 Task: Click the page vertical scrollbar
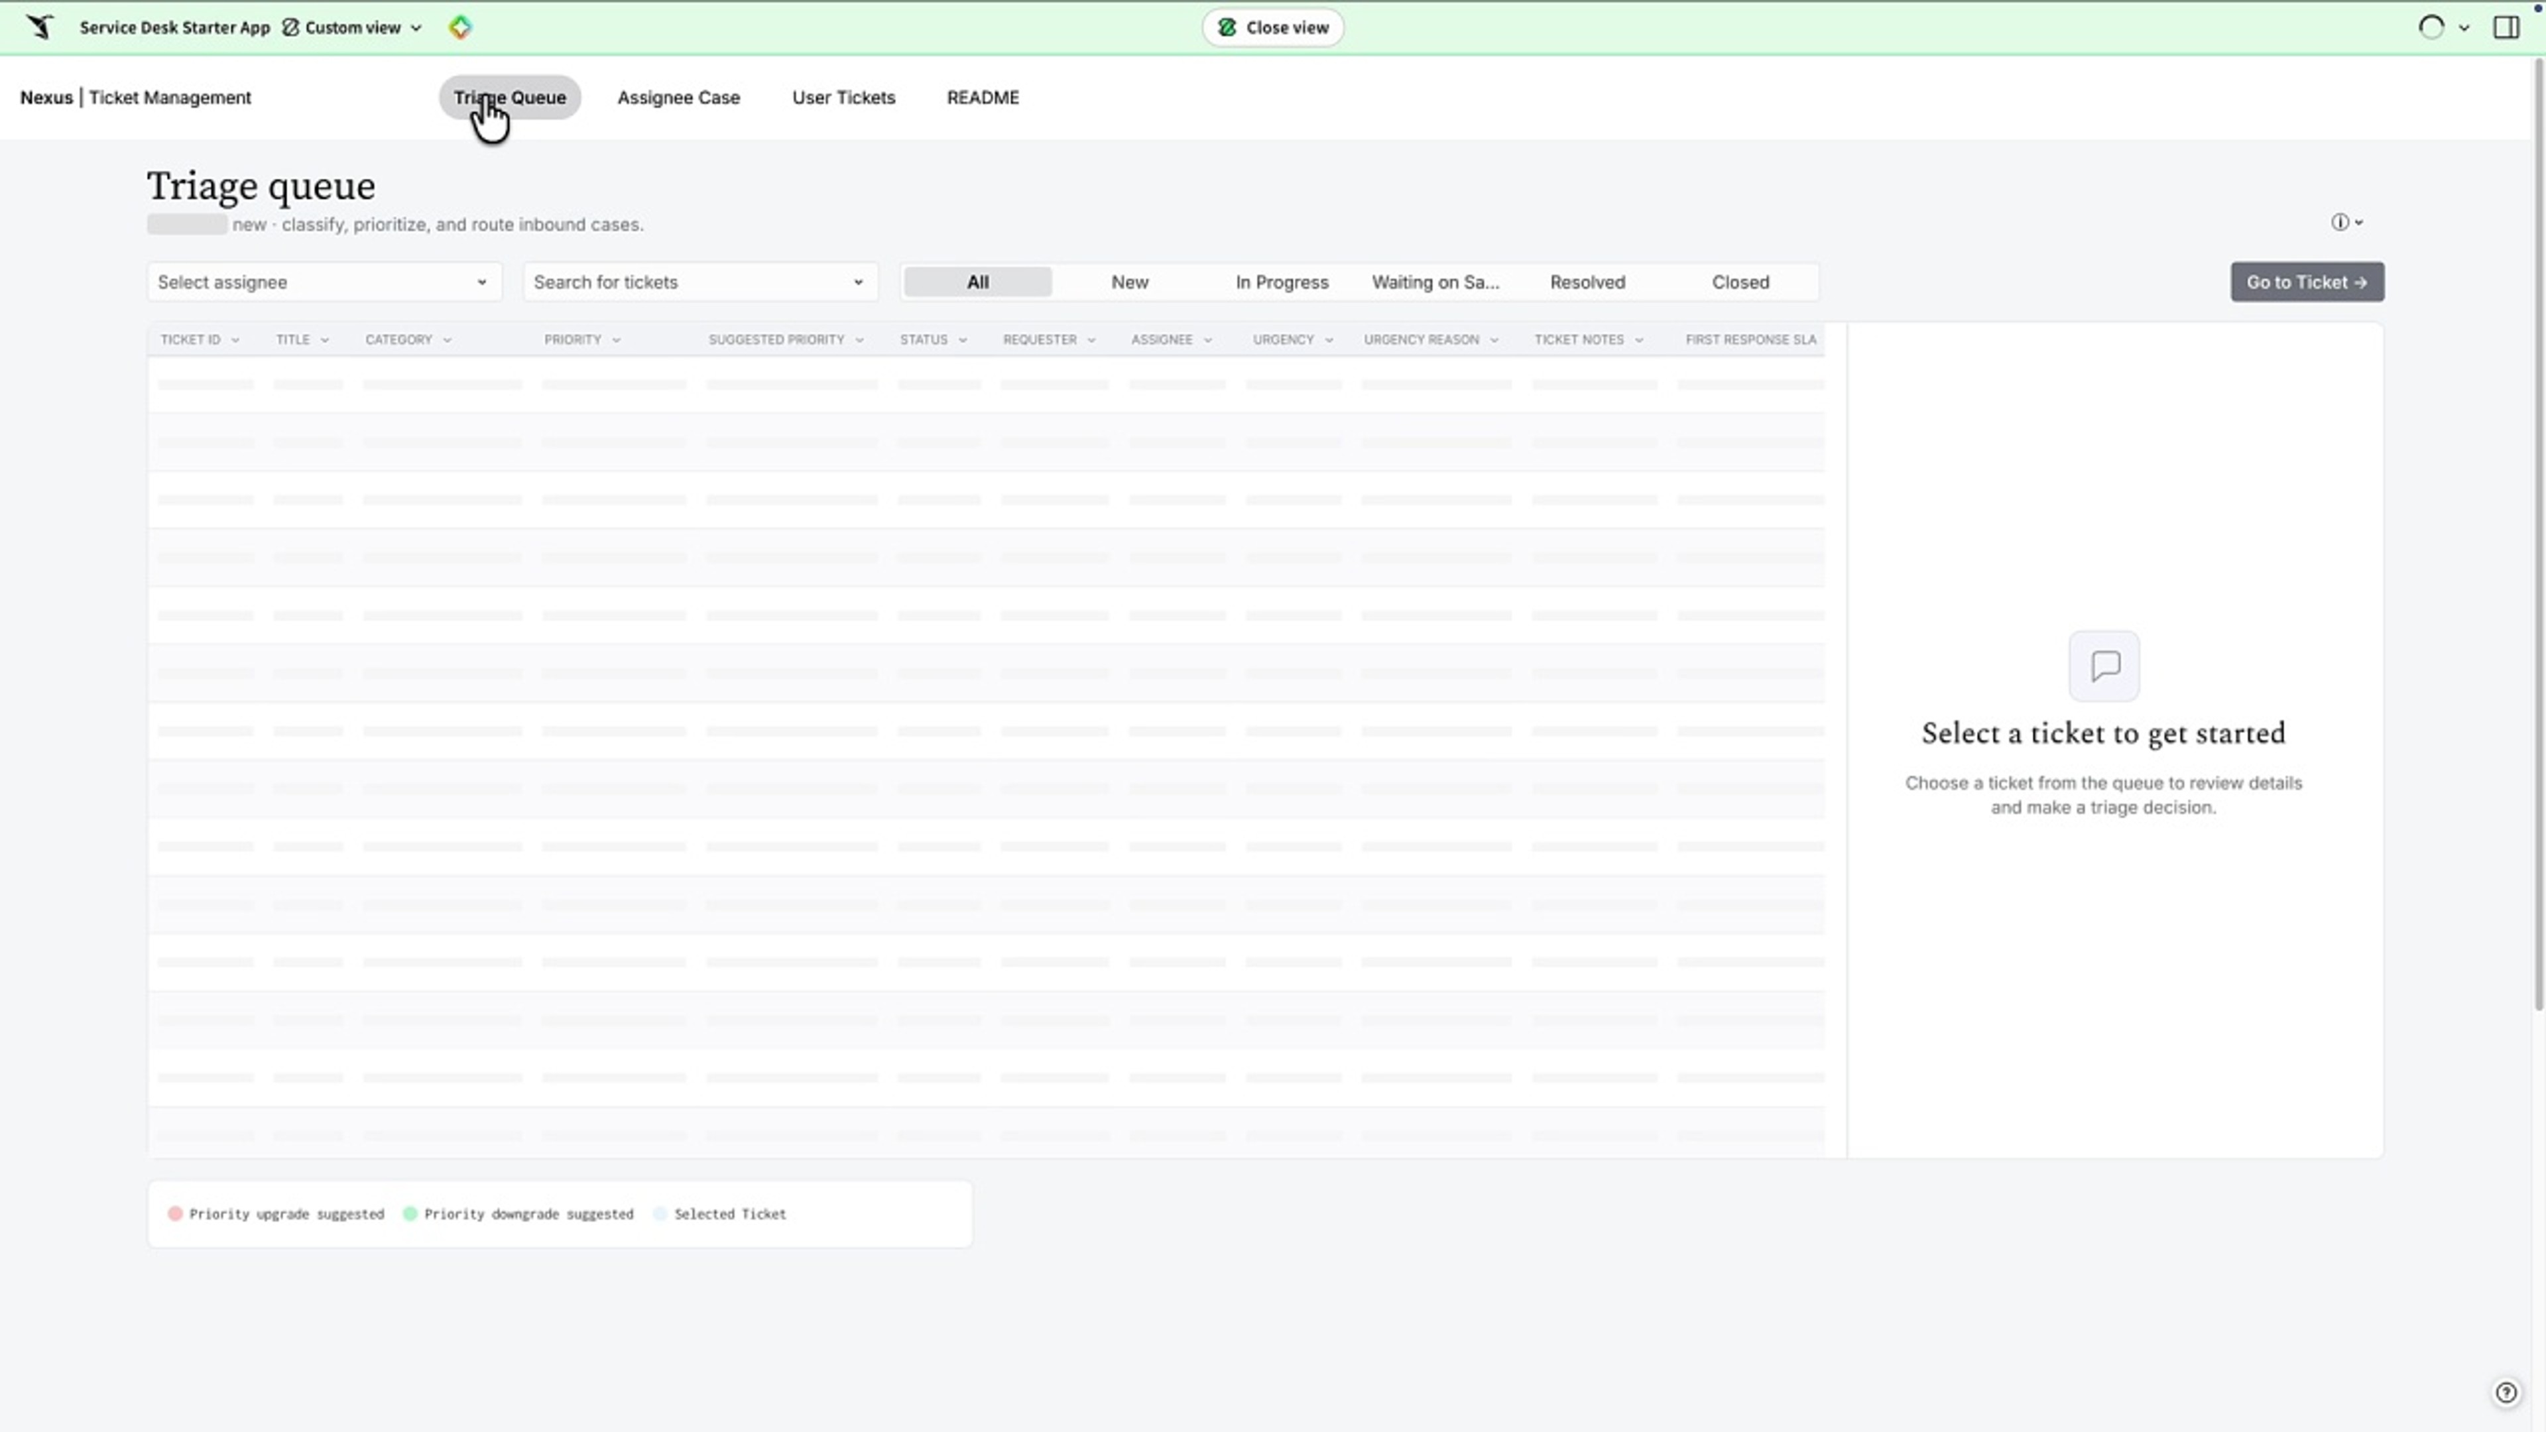2538,534
